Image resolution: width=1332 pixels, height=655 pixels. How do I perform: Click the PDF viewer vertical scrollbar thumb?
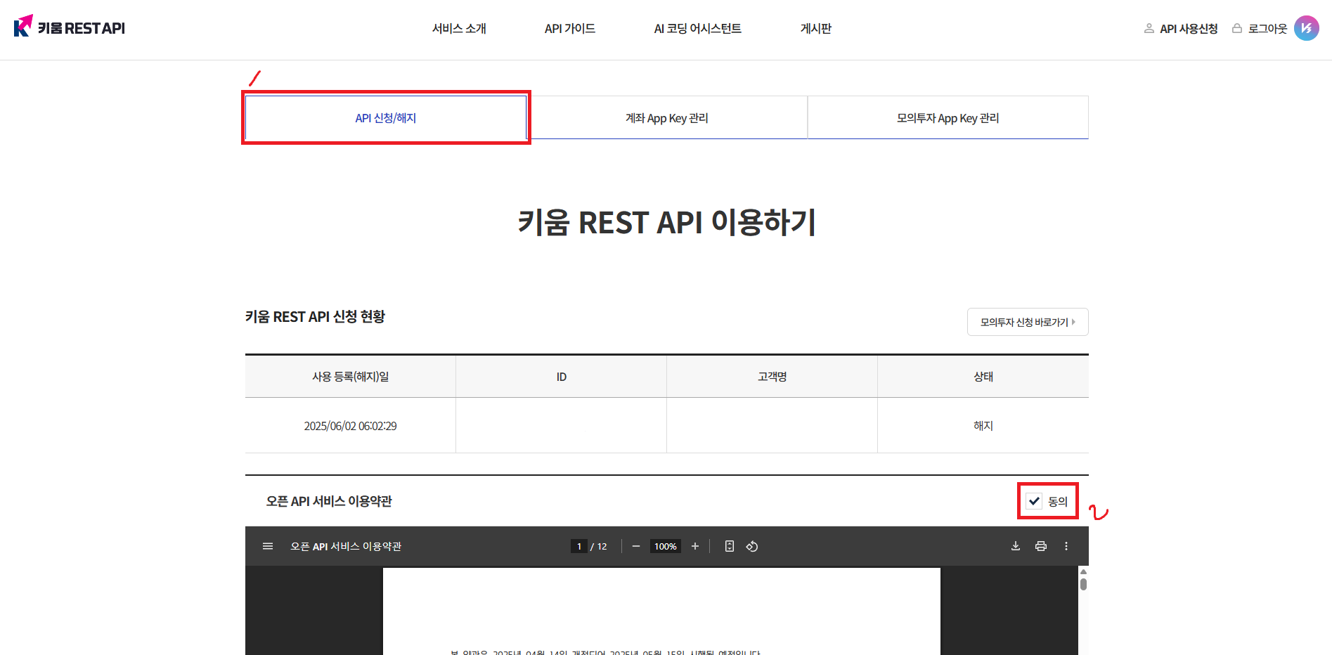(x=1083, y=584)
